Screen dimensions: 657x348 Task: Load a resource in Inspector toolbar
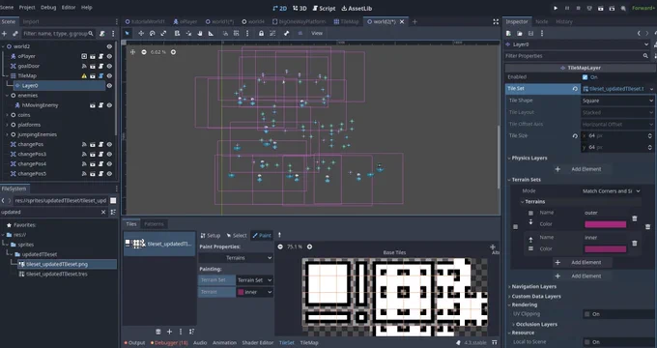tap(520, 33)
